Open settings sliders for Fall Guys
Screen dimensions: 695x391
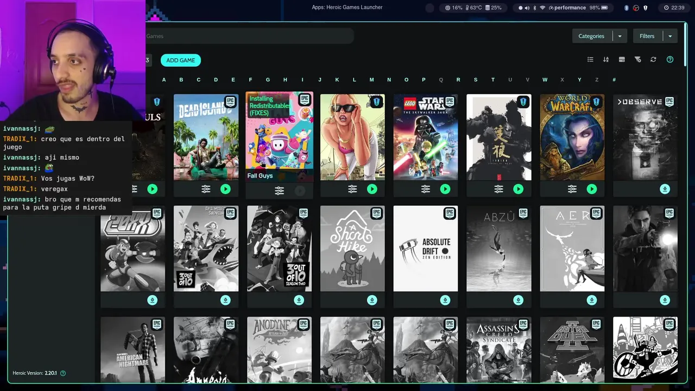tap(279, 191)
